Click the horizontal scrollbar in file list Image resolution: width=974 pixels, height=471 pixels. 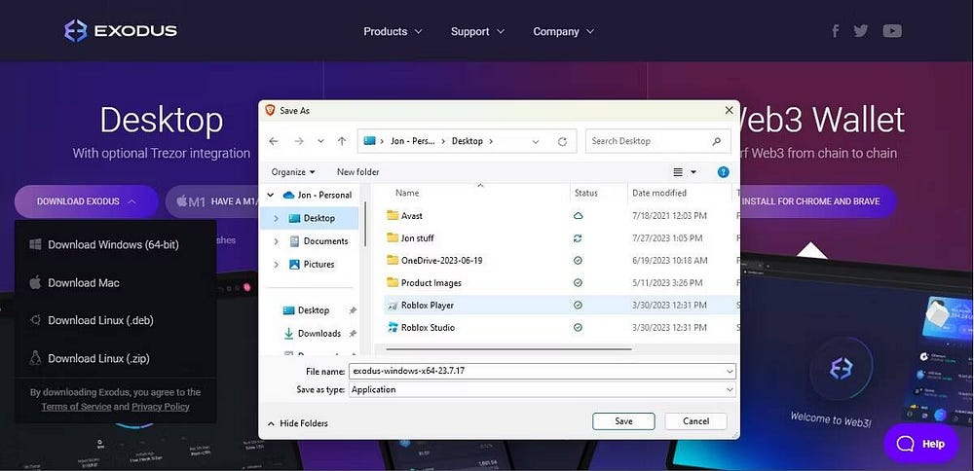tap(508, 348)
